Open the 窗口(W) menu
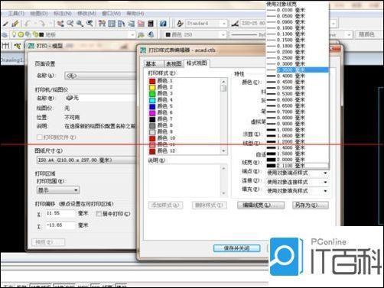Viewport: 384px width, 288px height. [111, 13]
